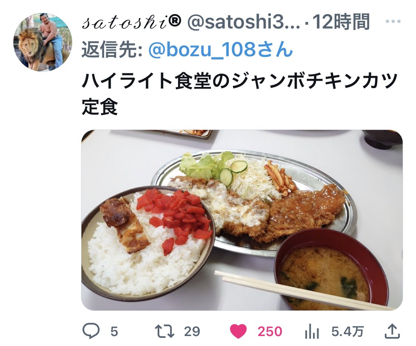The height and width of the screenshot is (346, 416).
Task: Tap the share upload icon
Action: coord(392,331)
